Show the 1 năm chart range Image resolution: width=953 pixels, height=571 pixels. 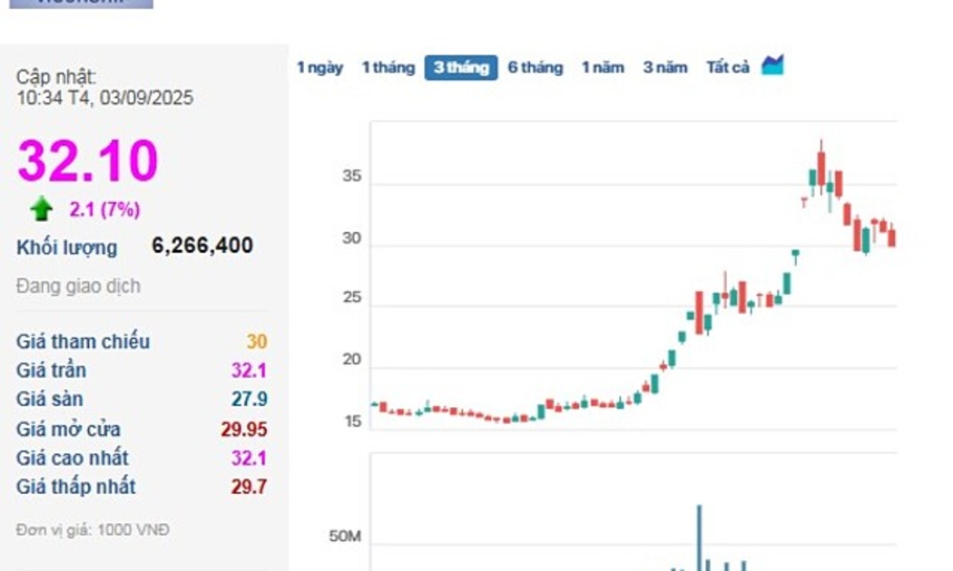point(603,67)
